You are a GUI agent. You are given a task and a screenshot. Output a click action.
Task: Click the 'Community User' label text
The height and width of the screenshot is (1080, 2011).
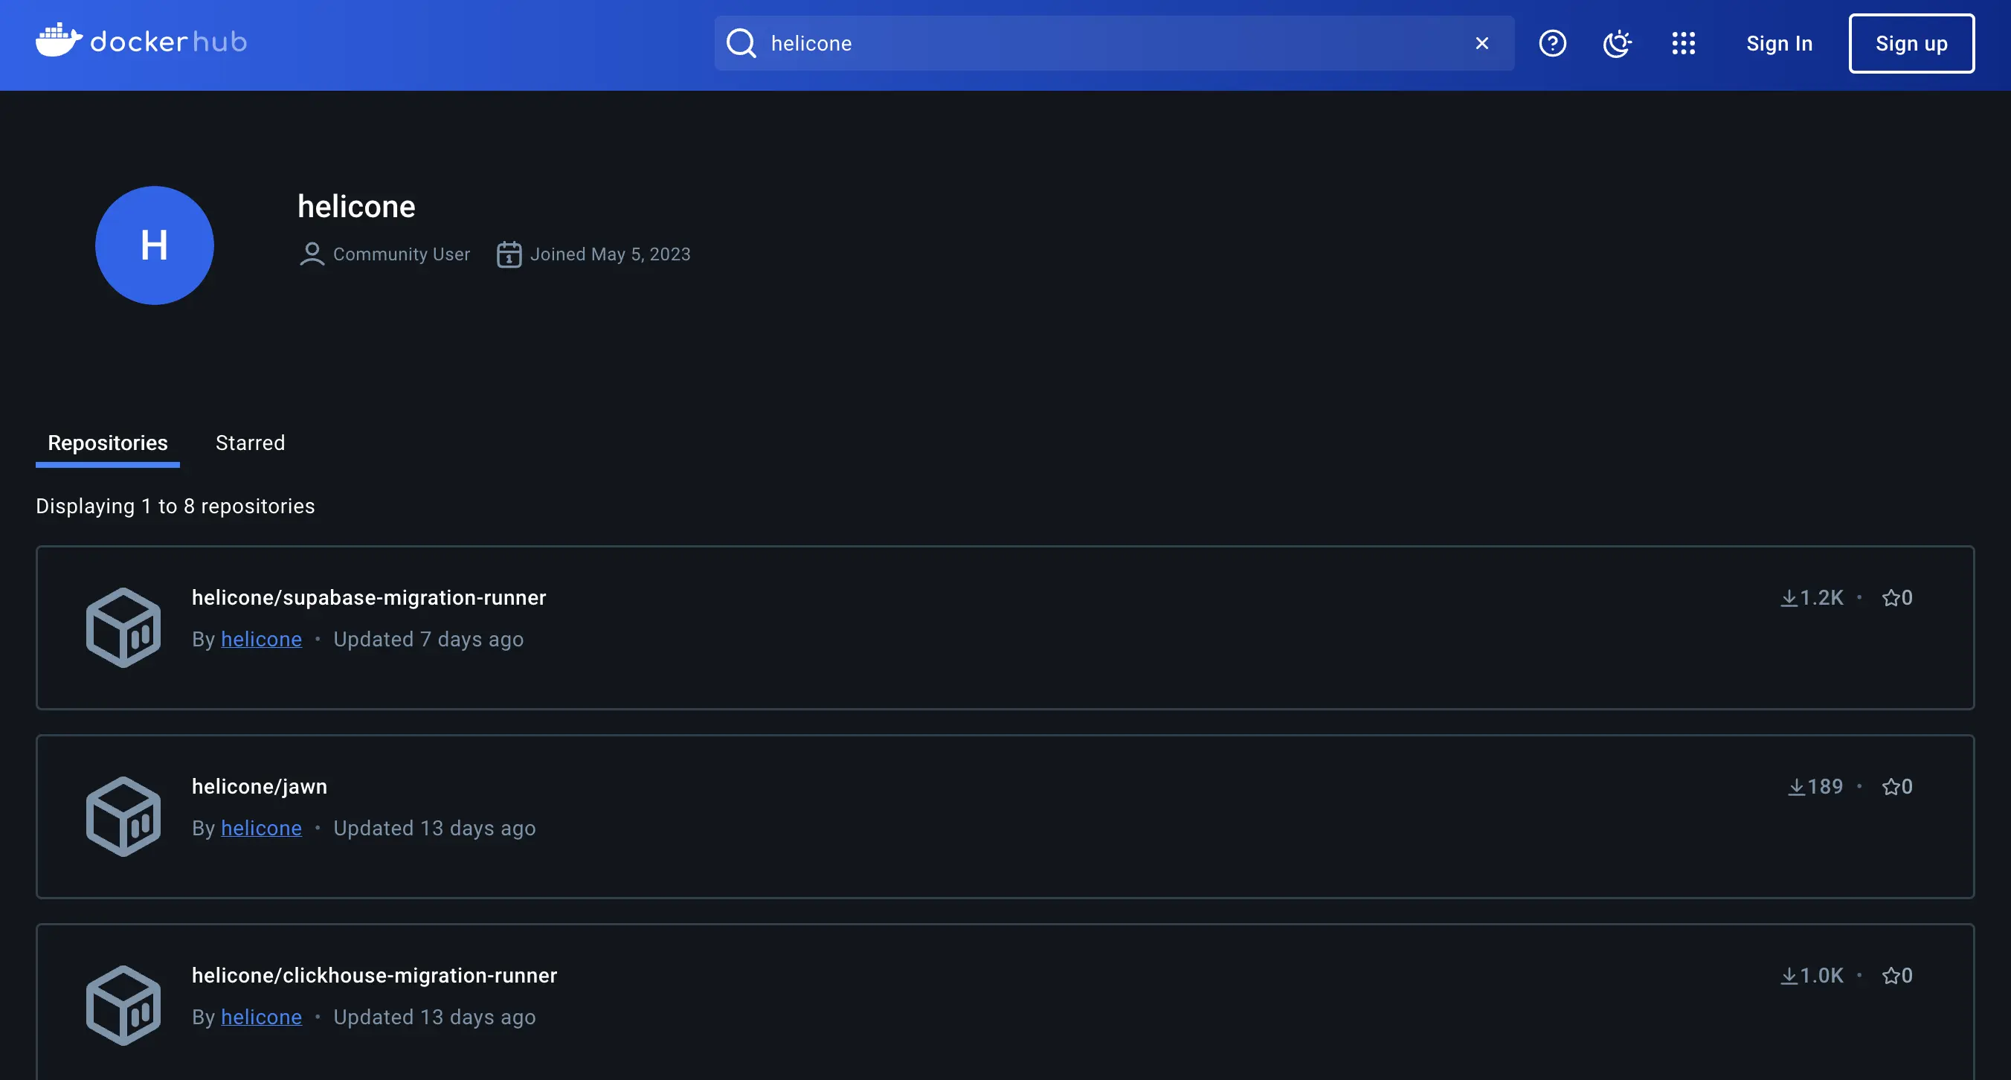point(402,254)
